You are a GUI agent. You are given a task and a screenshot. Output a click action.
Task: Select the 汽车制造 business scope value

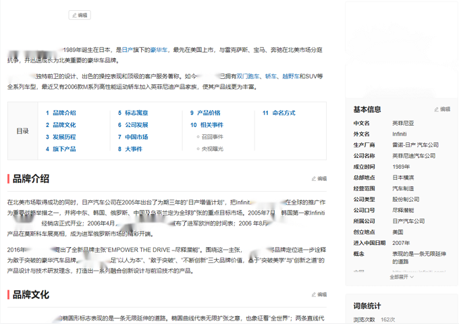click(x=403, y=188)
